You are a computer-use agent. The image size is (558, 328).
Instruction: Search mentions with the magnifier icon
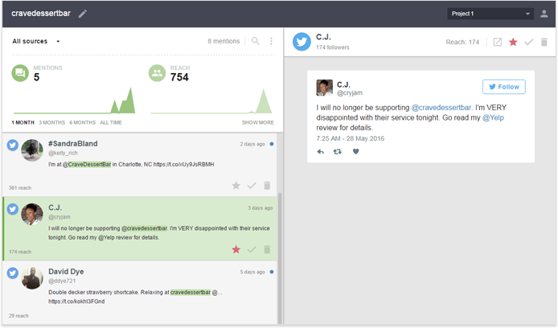(256, 41)
